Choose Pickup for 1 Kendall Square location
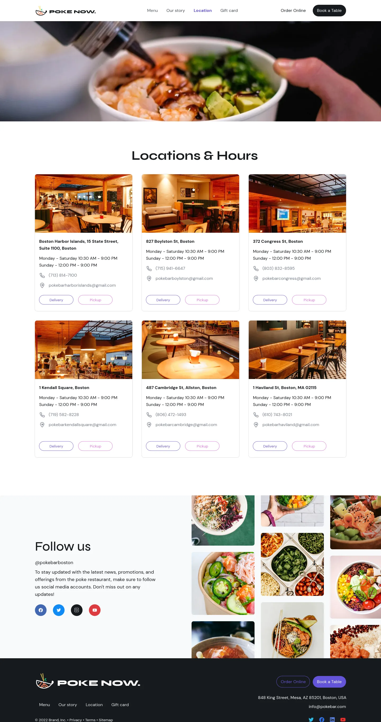The image size is (381, 722). coord(95,446)
